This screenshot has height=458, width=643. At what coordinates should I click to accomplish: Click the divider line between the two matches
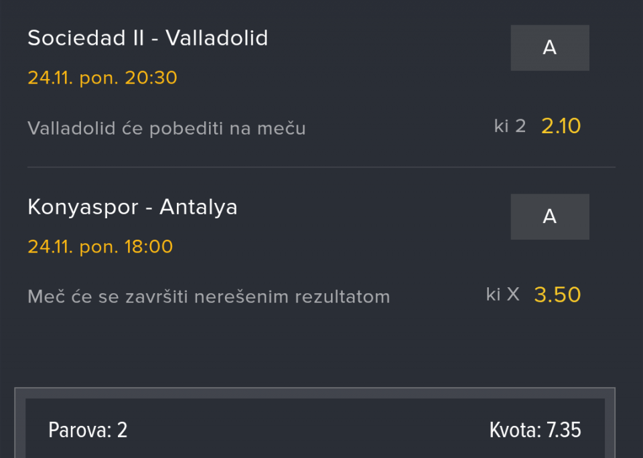(x=321, y=167)
